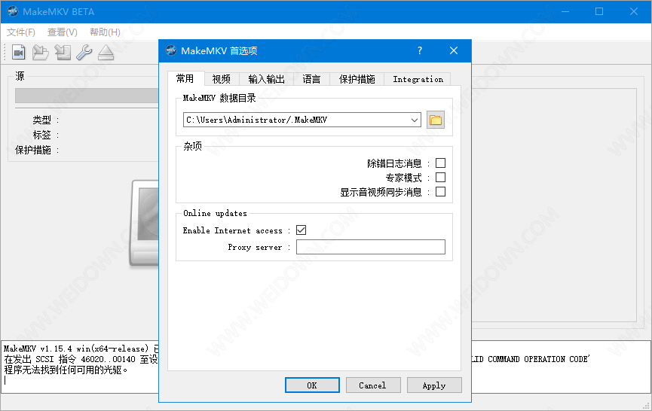Expand the data directory path dropdown
Viewport: 652px width, 411px height.
414,120
